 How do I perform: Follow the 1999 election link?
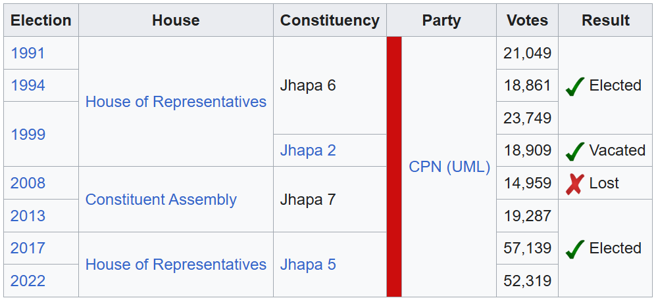coord(28,135)
